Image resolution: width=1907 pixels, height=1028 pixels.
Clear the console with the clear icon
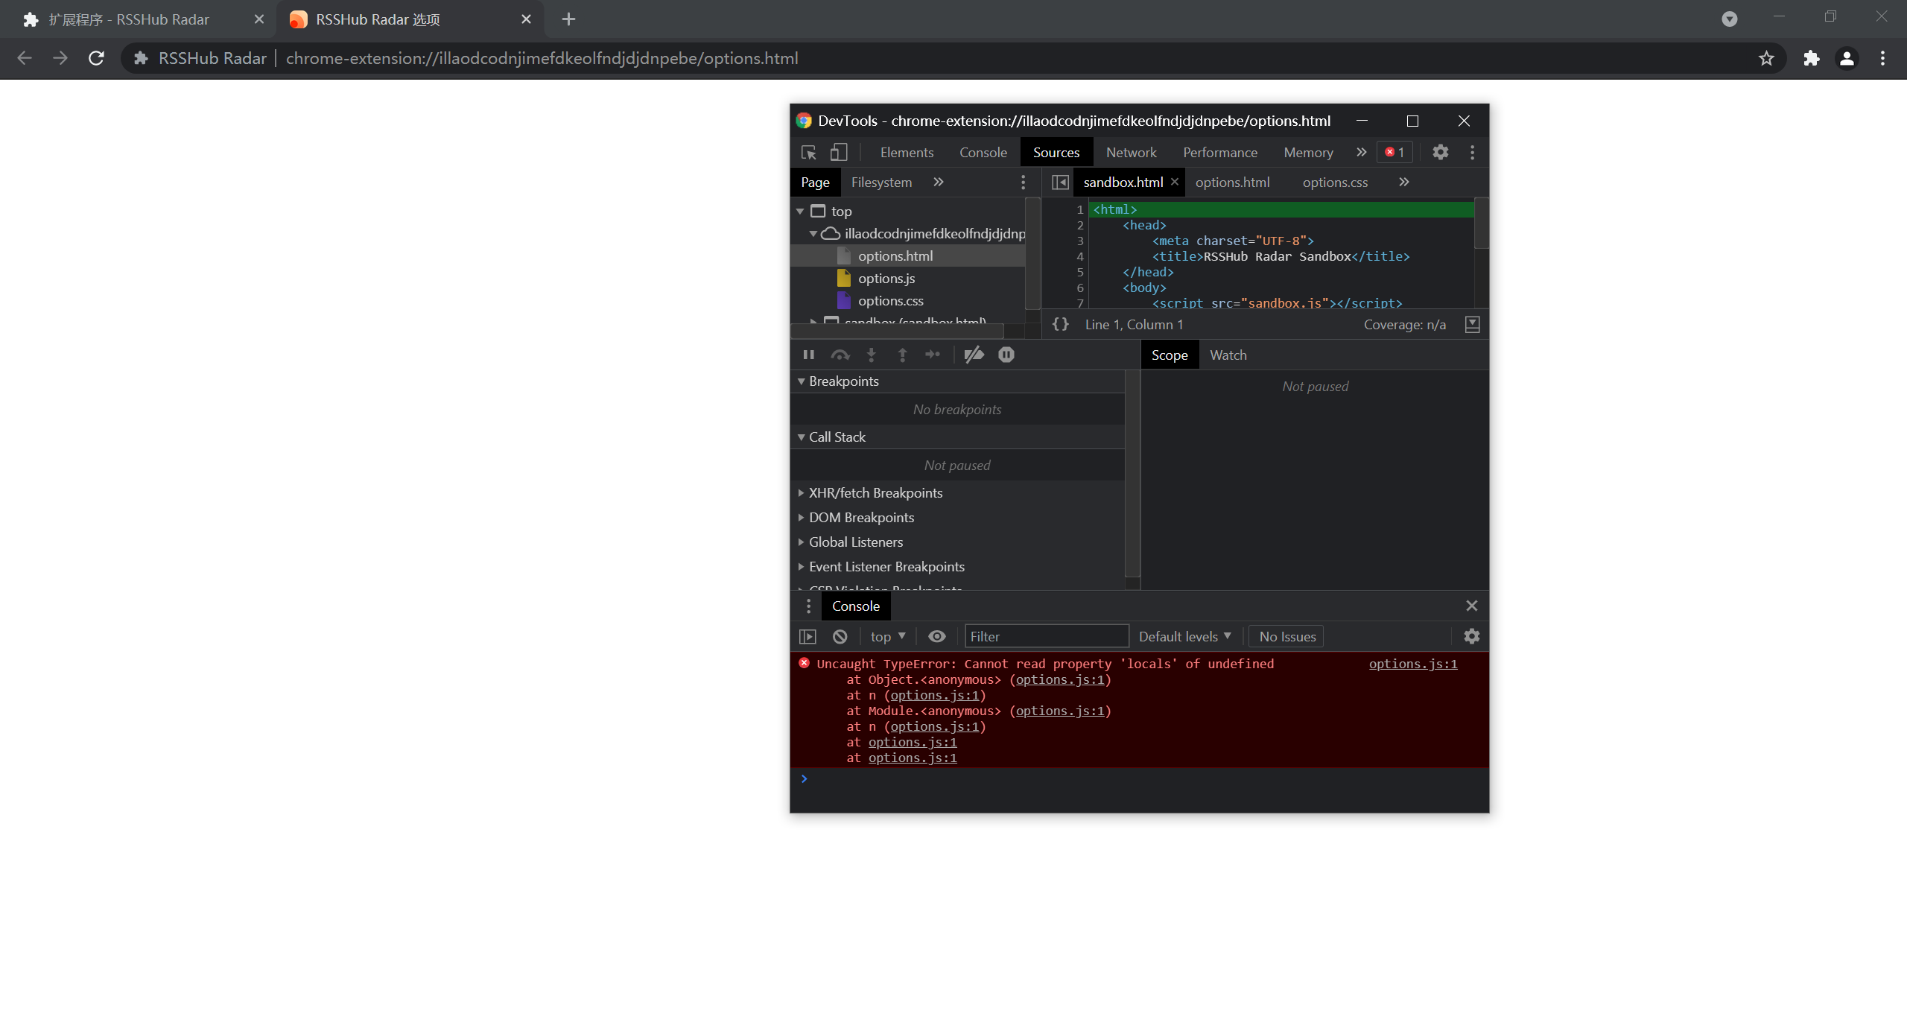click(x=840, y=636)
